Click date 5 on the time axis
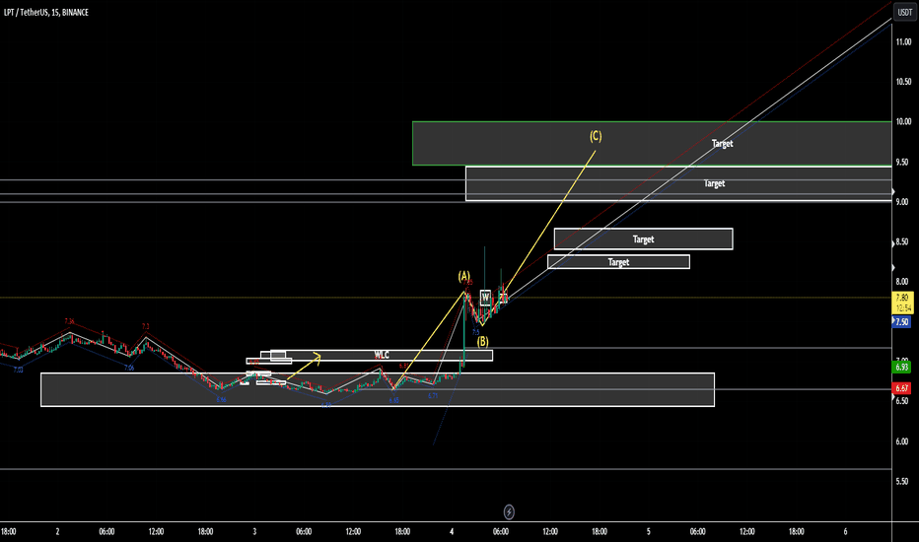The image size is (919, 542). [x=648, y=531]
